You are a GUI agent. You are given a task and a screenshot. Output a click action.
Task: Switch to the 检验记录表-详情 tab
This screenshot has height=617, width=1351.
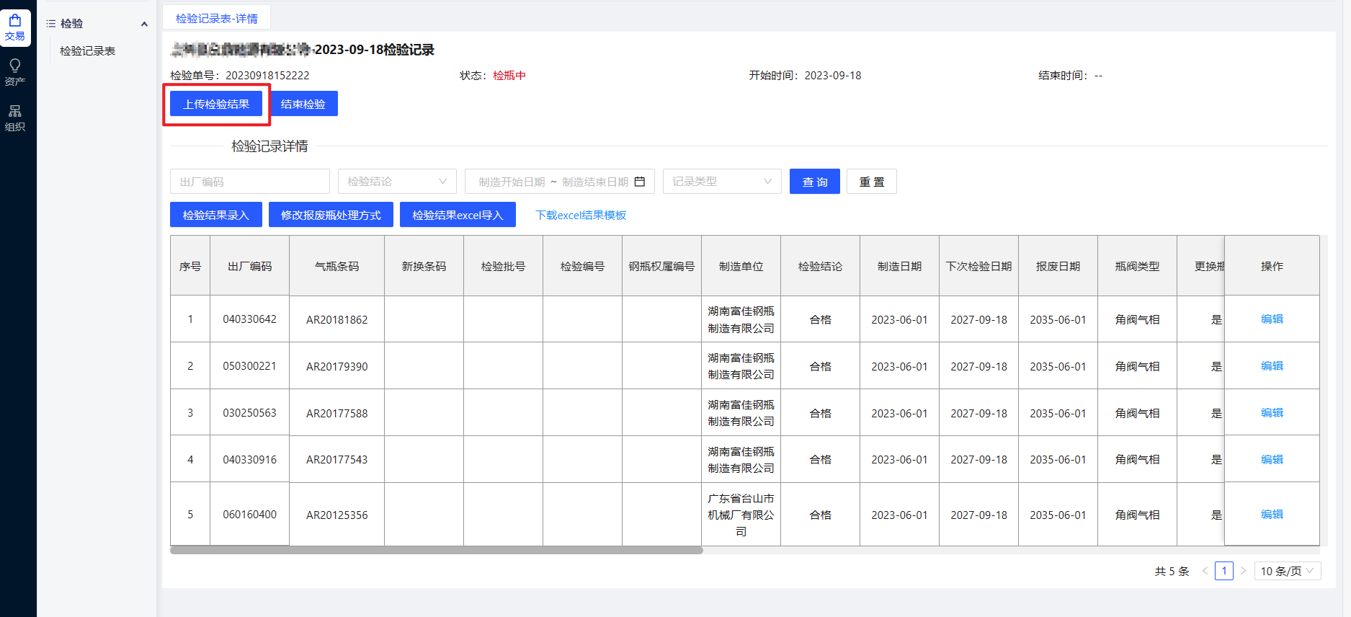(x=216, y=18)
